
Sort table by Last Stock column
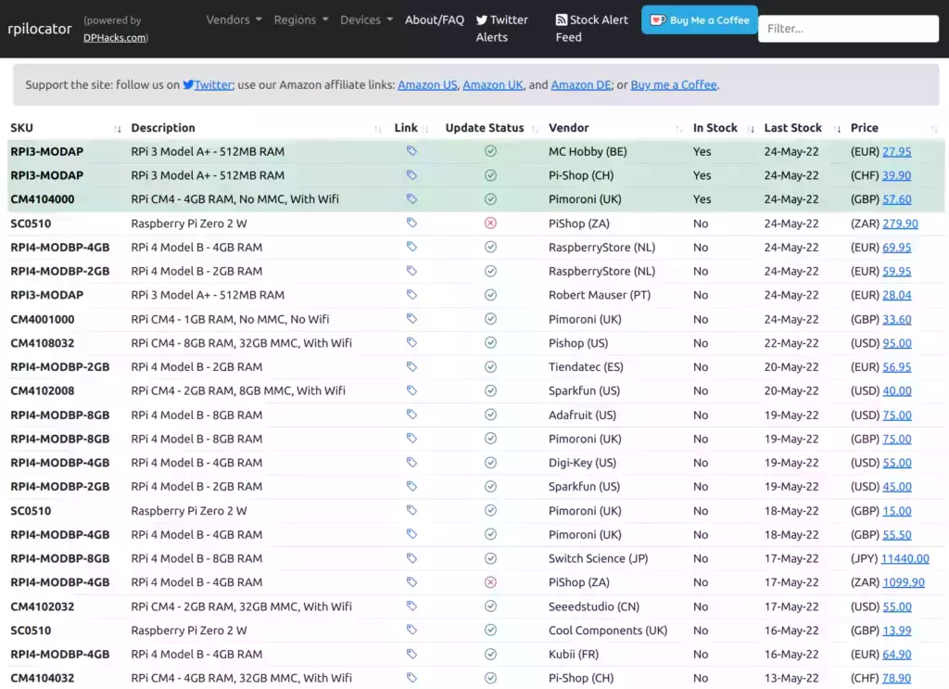point(802,128)
